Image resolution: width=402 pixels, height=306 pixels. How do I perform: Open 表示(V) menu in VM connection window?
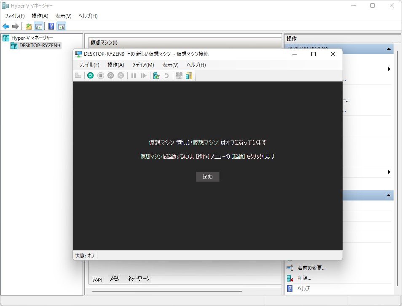coord(170,65)
